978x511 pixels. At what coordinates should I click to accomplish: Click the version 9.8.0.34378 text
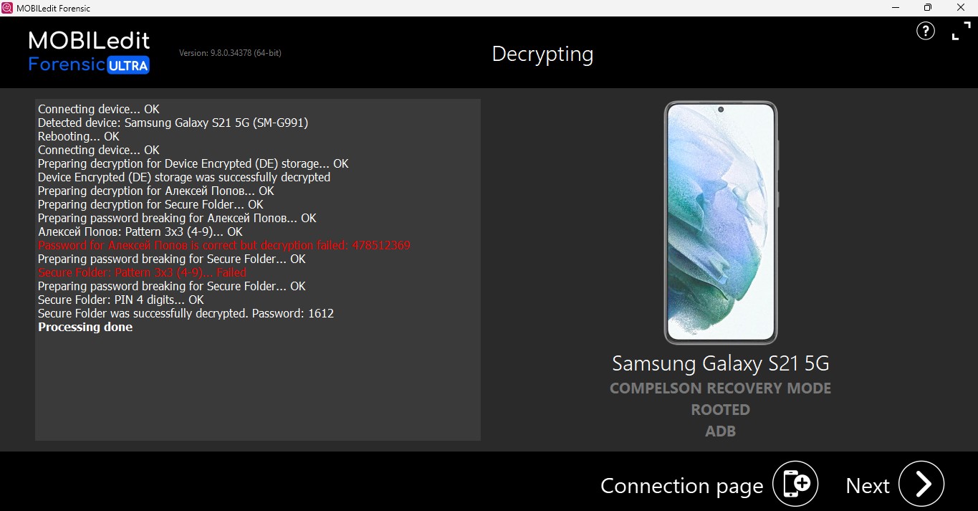230,53
